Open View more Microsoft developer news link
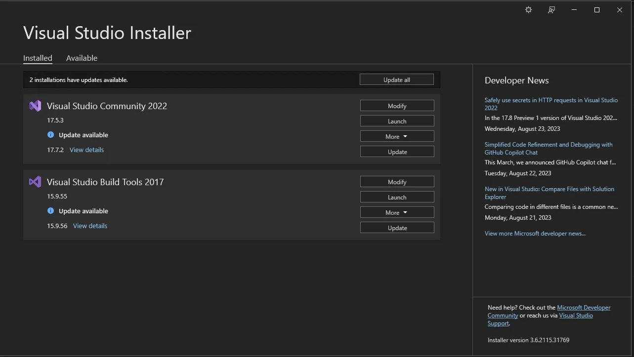The height and width of the screenshot is (357, 634). click(535, 234)
